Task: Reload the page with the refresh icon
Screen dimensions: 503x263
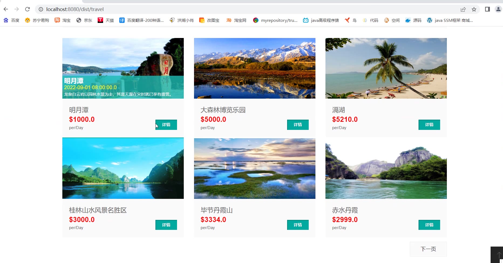Action: pos(27,9)
